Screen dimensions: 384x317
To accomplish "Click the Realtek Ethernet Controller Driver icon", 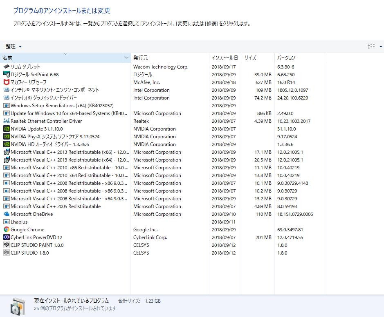I will pyautogui.click(x=6, y=121).
